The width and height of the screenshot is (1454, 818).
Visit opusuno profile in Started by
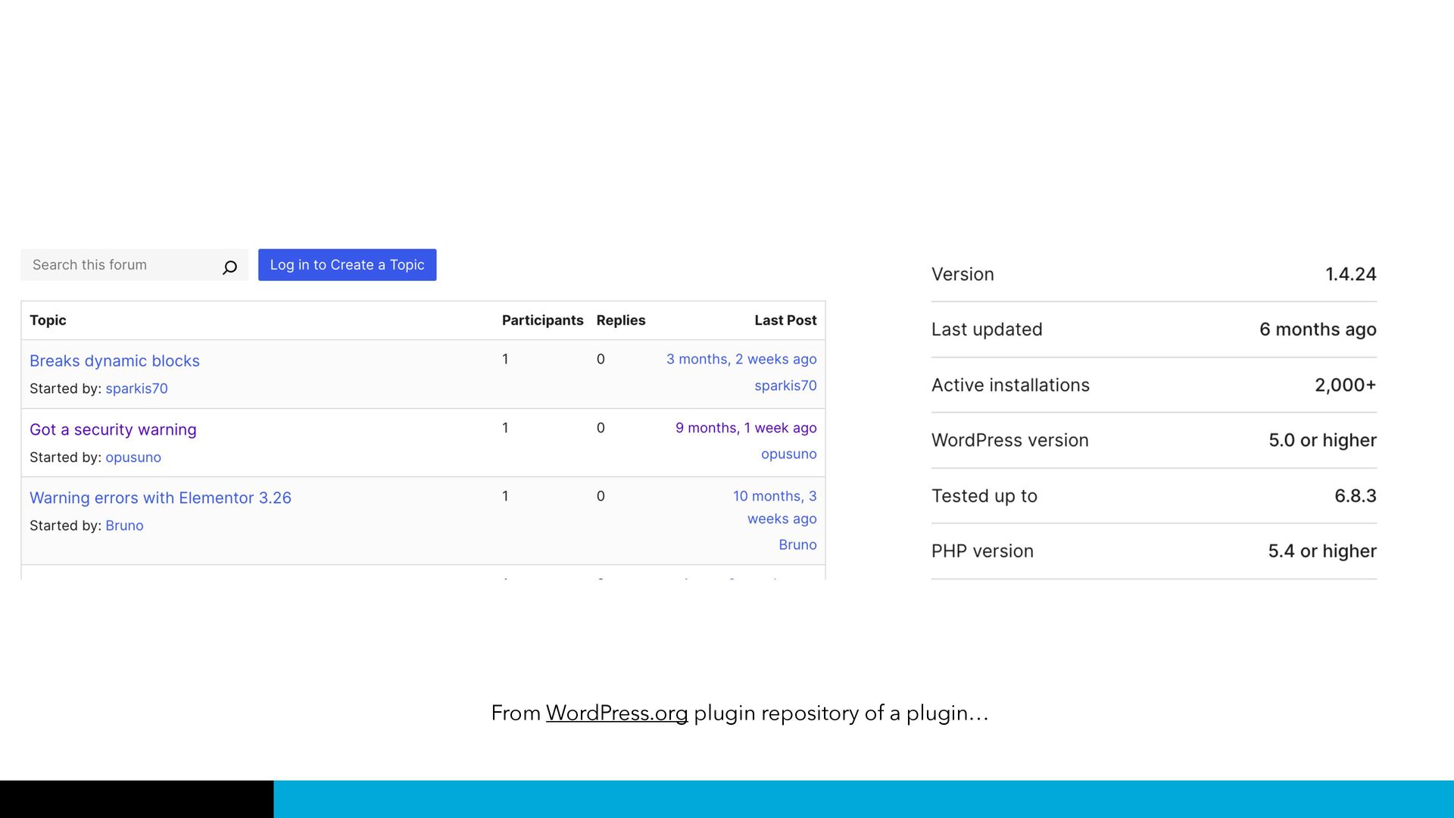click(133, 457)
